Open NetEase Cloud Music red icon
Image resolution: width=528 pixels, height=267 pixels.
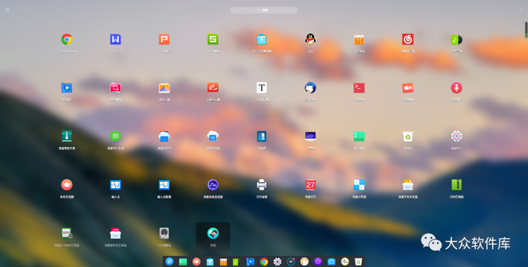pyautogui.click(x=408, y=40)
